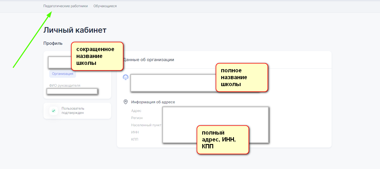The width and height of the screenshot is (380, 169).
Task: Click the Организация badge
Action: coord(63,74)
